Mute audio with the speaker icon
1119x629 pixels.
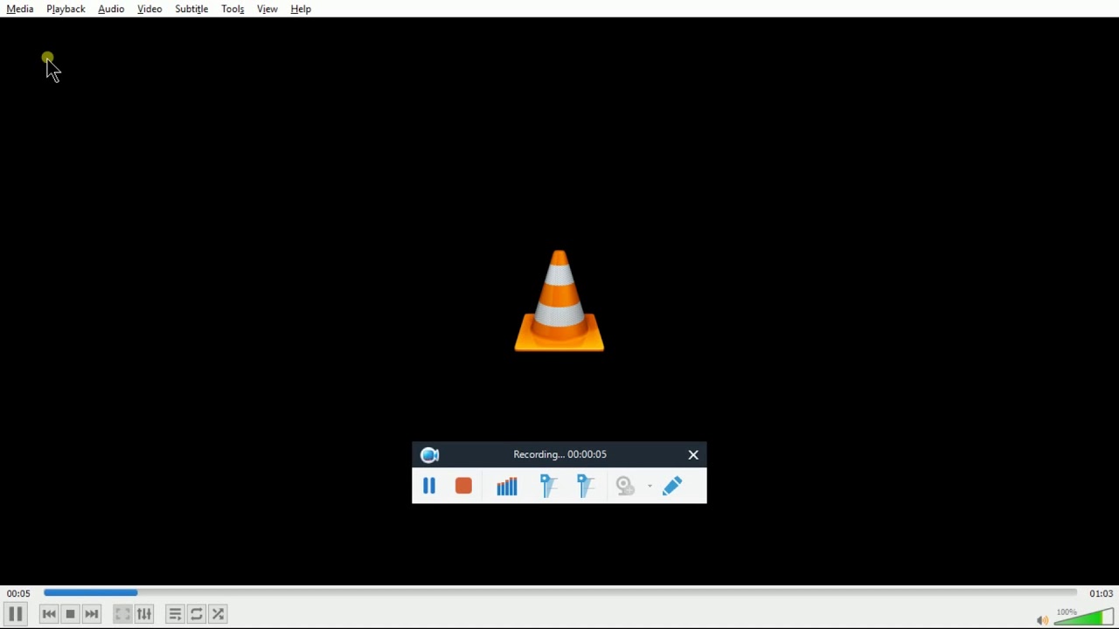click(x=1042, y=620)
